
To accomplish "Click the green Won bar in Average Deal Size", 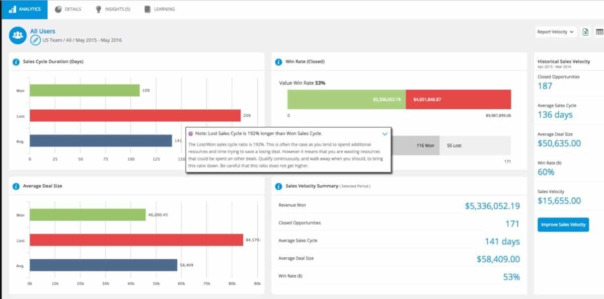I will [x=88, y=215].
